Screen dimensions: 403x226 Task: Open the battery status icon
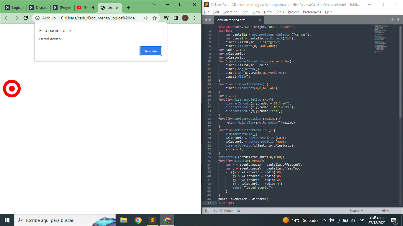coord(345,220)
